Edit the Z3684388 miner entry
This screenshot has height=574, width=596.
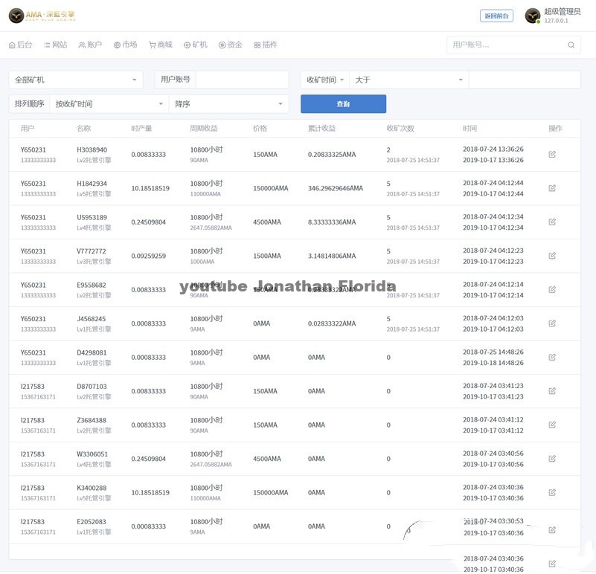pos(552,425)
